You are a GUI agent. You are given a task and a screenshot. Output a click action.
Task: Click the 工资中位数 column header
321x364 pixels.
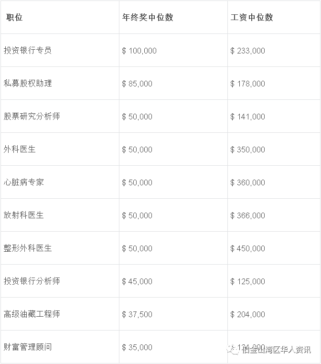pyautogui.click(x=252, y=17)
